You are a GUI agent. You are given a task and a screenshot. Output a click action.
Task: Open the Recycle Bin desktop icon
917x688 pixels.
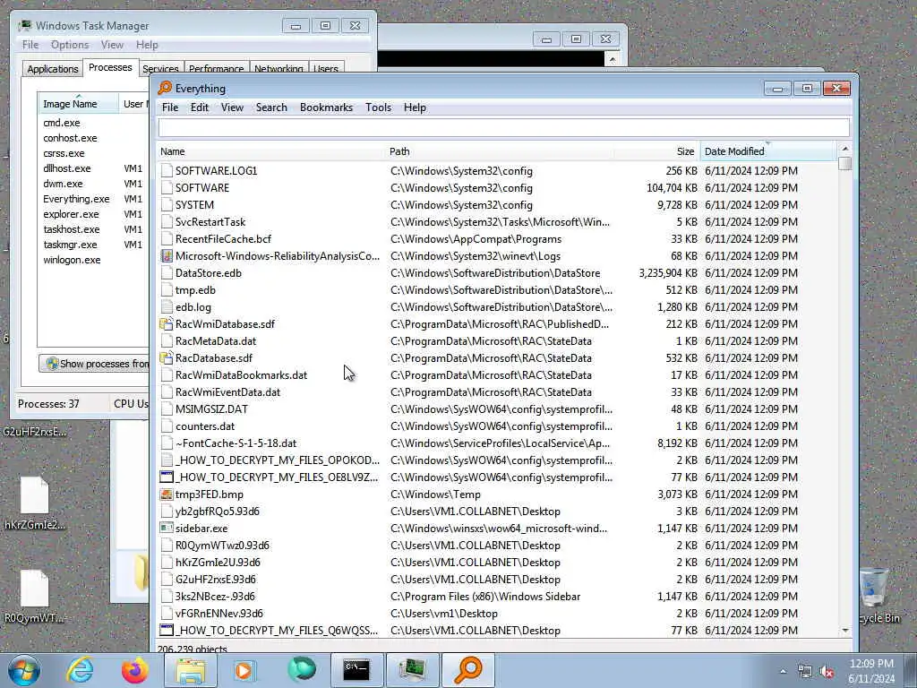click(x=876, y=594)
